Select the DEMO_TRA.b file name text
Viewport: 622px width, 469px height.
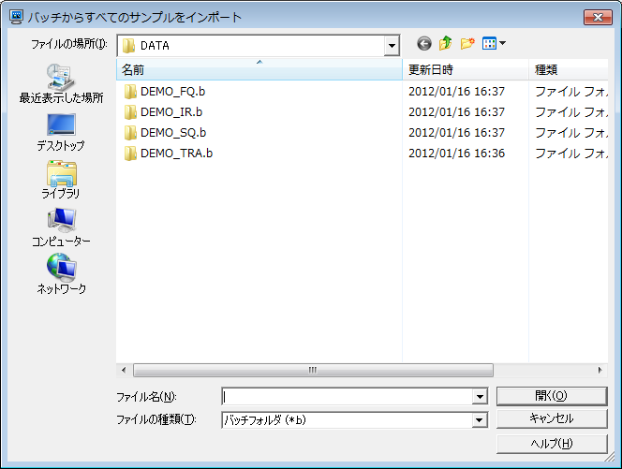coord(176,154)
